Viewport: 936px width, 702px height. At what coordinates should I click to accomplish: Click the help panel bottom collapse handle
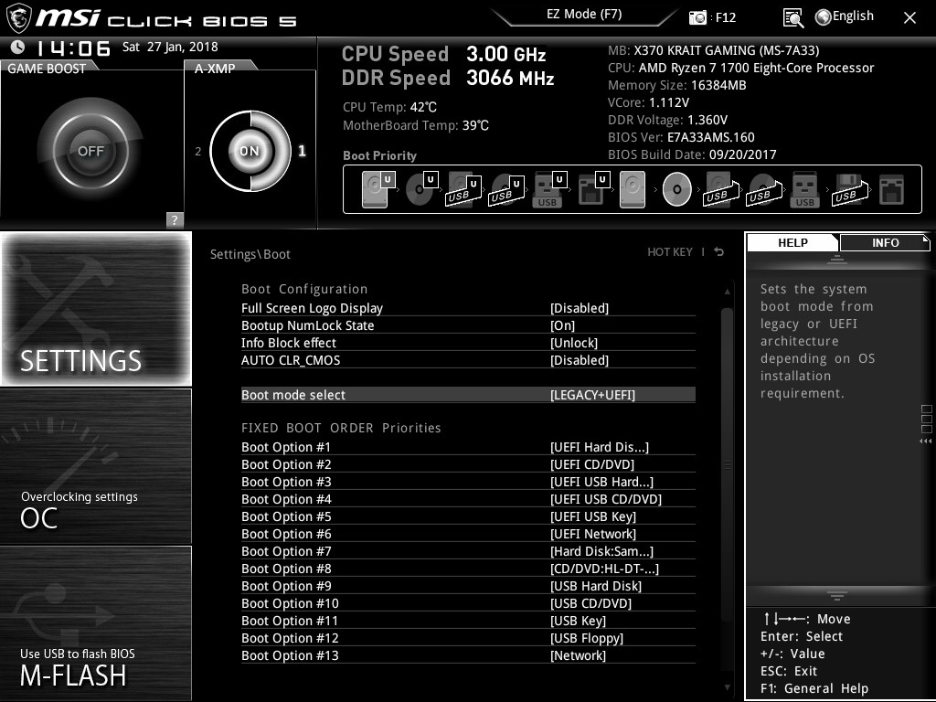[x=837, y=595]
